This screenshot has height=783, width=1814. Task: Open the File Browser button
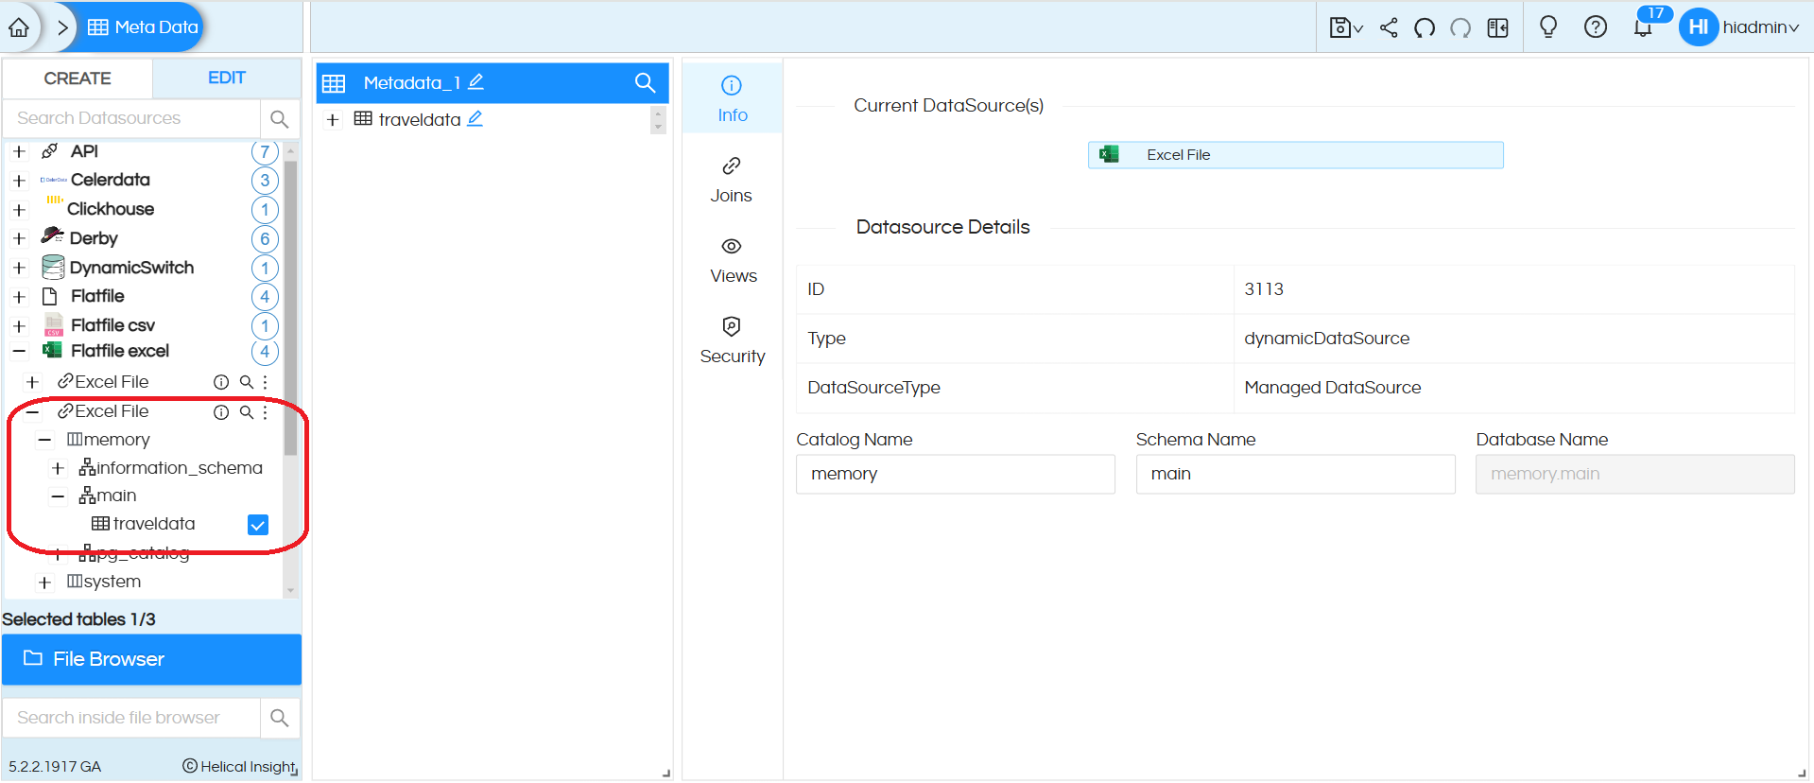tap(151, 659)
